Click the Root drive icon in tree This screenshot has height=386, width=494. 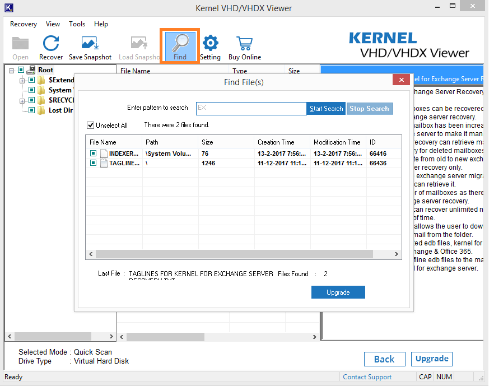(x=31, y=69)
